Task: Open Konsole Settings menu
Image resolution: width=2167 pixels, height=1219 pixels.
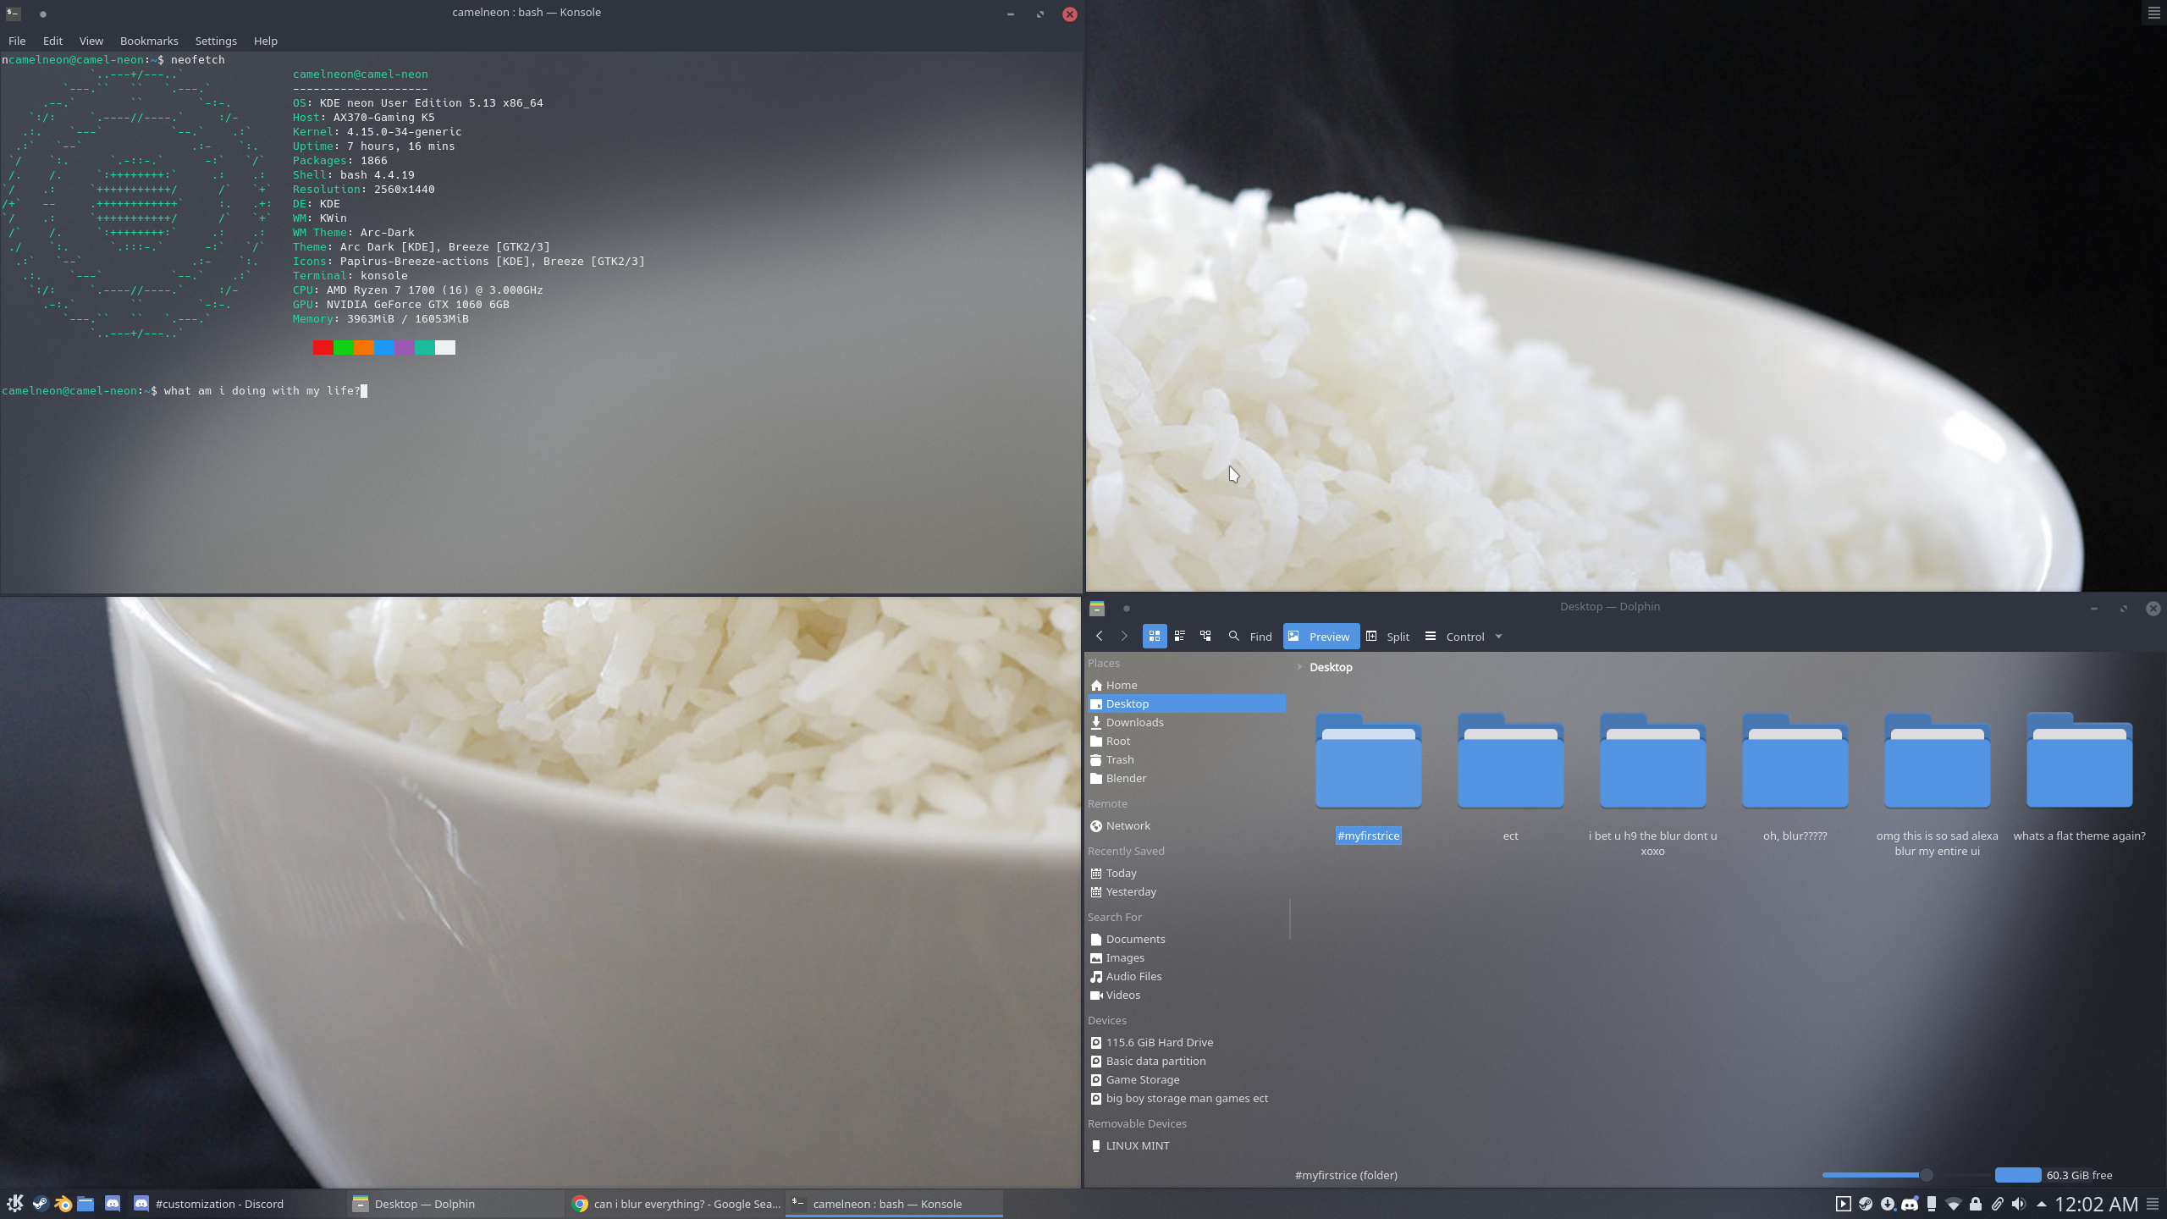Action: 216,41
